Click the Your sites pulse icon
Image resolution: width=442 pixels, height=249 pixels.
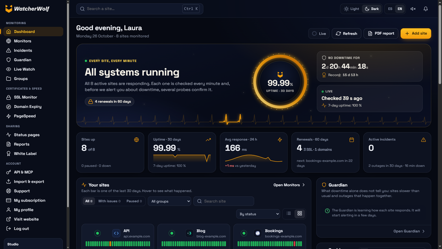pos(84,185)
